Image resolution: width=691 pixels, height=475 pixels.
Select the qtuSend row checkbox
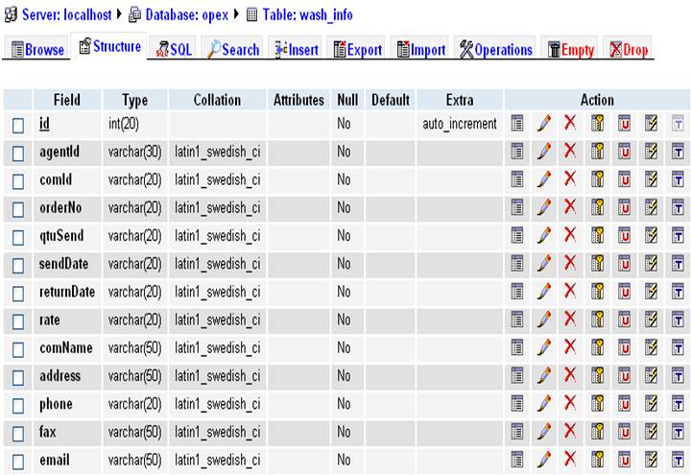point(18,236)
